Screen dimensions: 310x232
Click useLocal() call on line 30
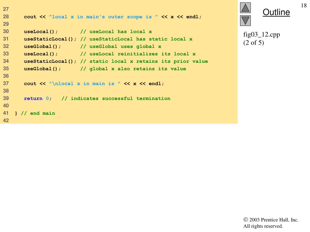coord(41,31)
